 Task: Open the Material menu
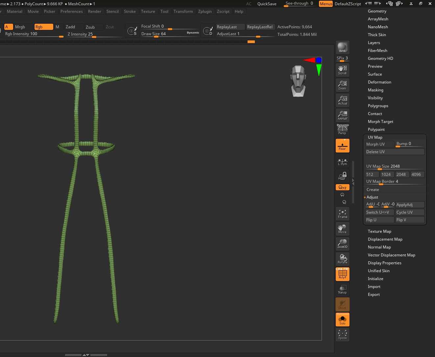tap(14, 11)
